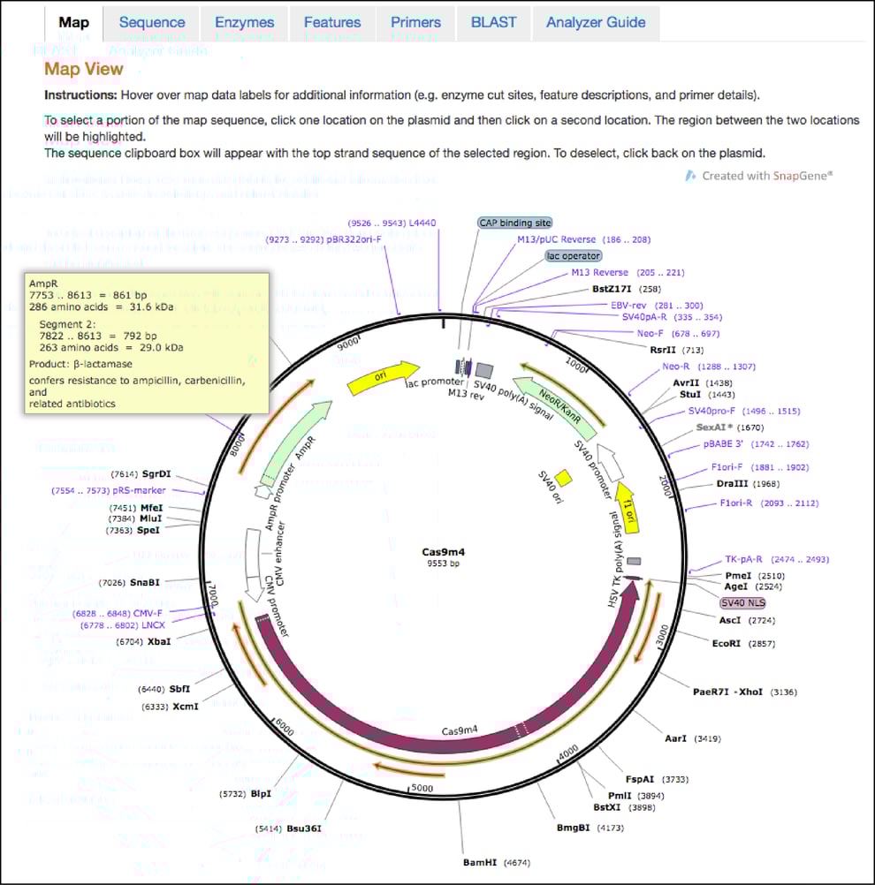Click the EcoRI (2857) cut site label
875x885 pixels.
(x=743, y=643)
